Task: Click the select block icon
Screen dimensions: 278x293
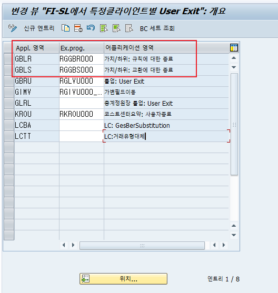Action: coord(116,28)
